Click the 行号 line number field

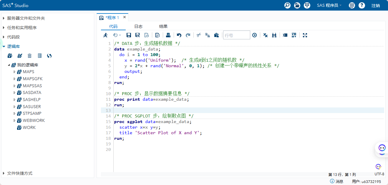(236, 35)
